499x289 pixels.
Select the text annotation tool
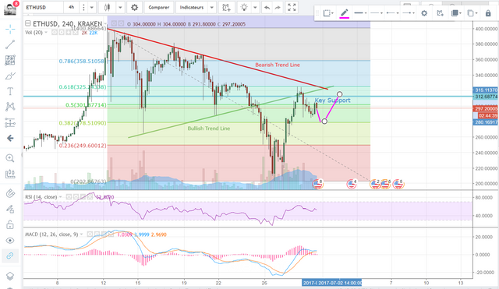click(x=10, y=91)
